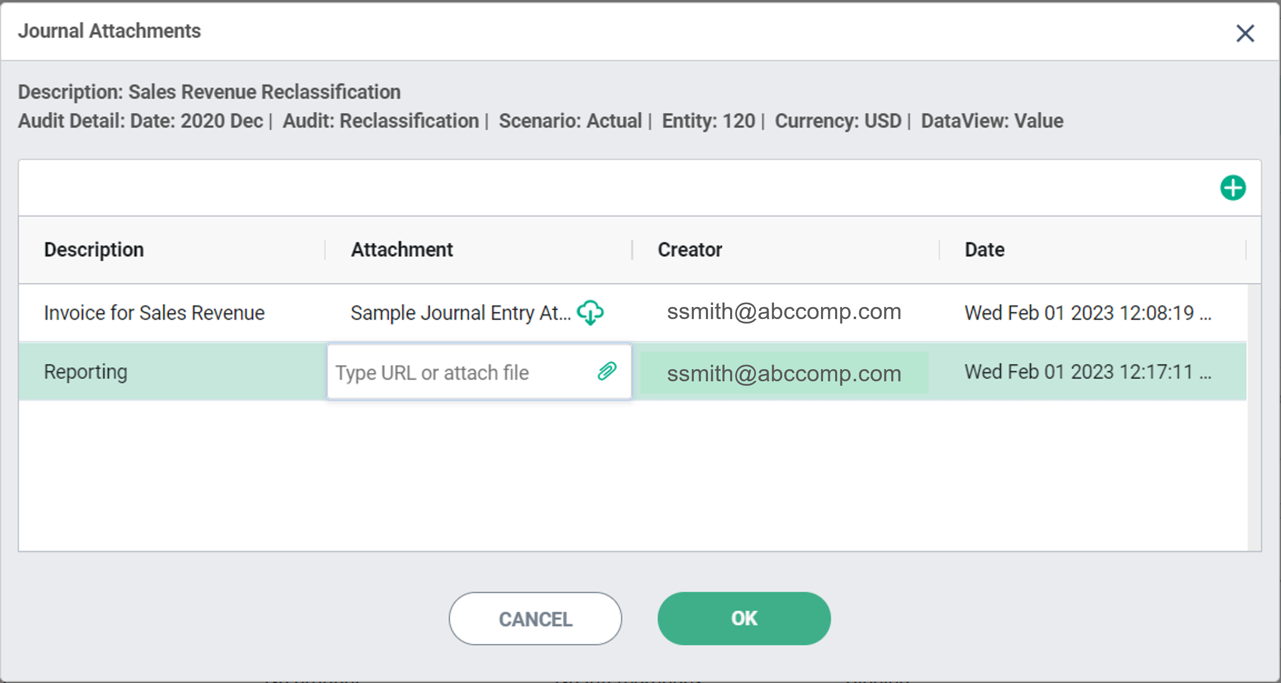Cancel the Journal Attachments dialog
The height and width of the screenshot is (683, 1281).
(535, 618)
